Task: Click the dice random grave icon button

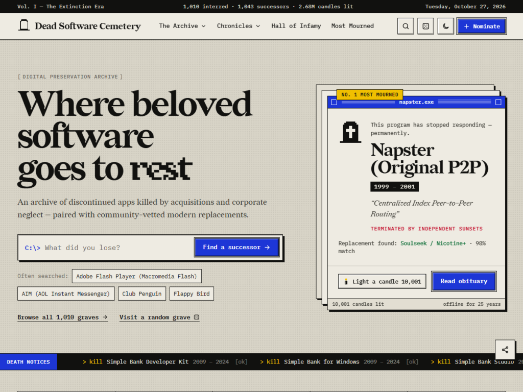Action: click(425, 26)
